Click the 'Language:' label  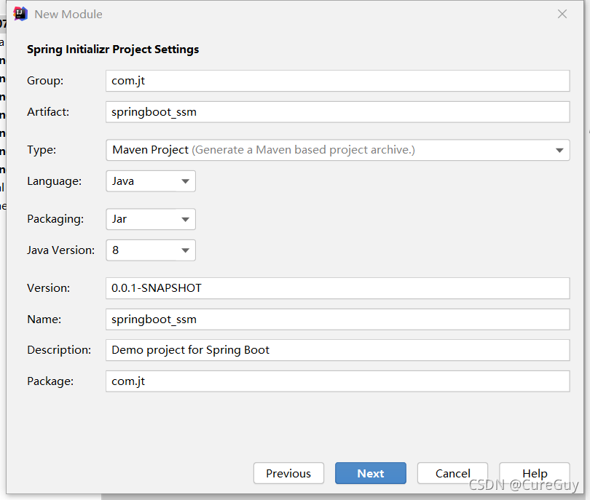54,181
